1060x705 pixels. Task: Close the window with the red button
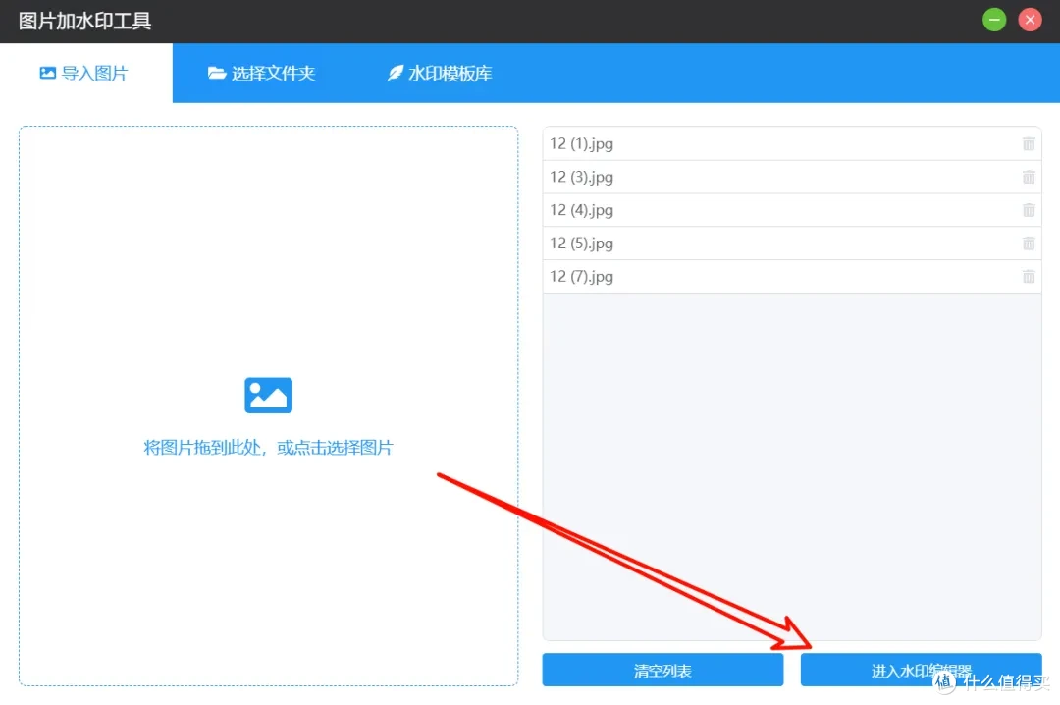click(x=1030, y=20)
